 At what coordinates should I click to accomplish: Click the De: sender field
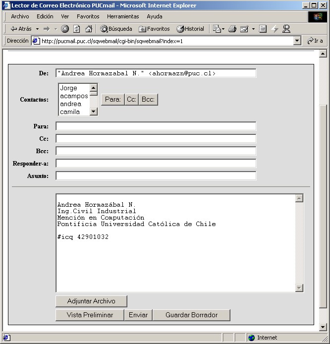156,73
